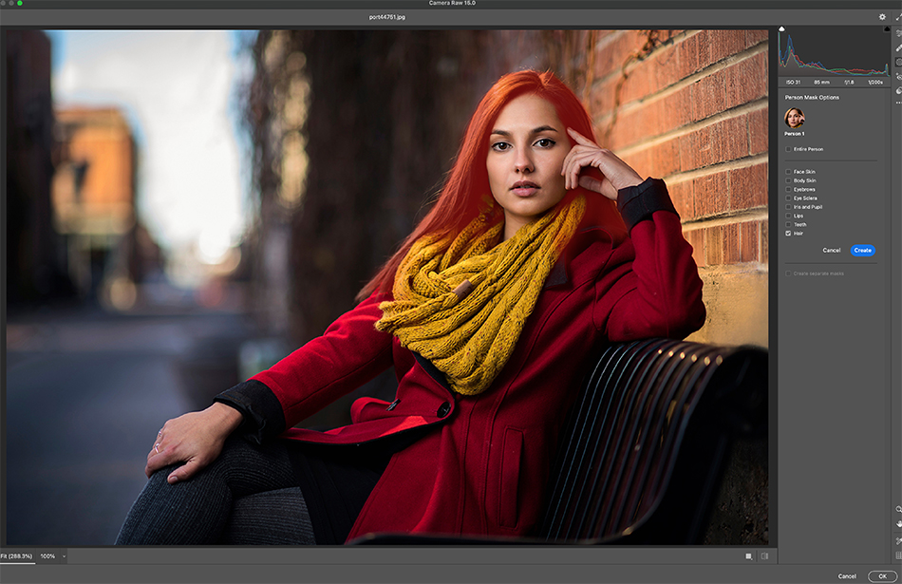Viewport: 902px width, 584px height.
Task: Open more image settings three-dot icon
Action: coord(898,103)
